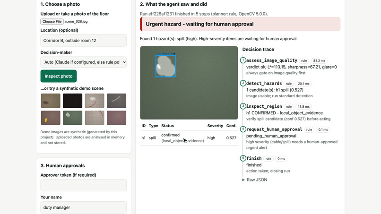Click the 'h1' ID cell in the hazards table
381x214 pixels.
coord(143,138)
